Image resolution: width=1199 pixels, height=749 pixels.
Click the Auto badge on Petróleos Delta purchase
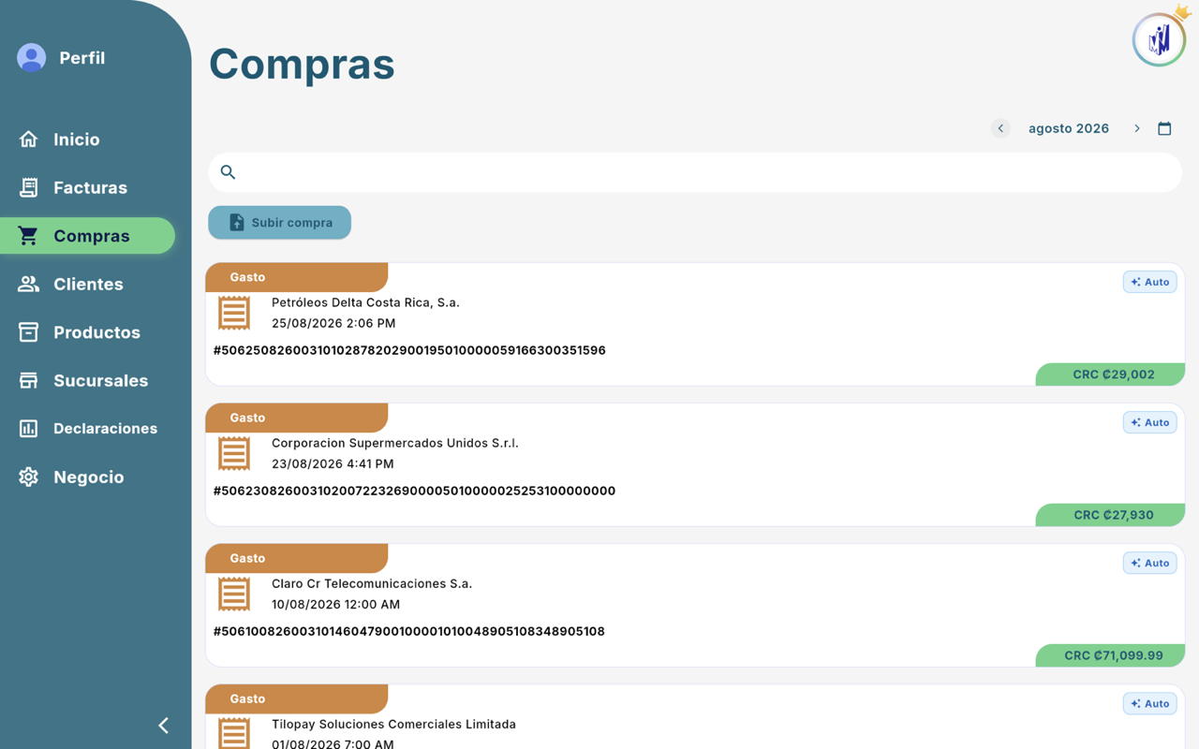coord(1150,282)
